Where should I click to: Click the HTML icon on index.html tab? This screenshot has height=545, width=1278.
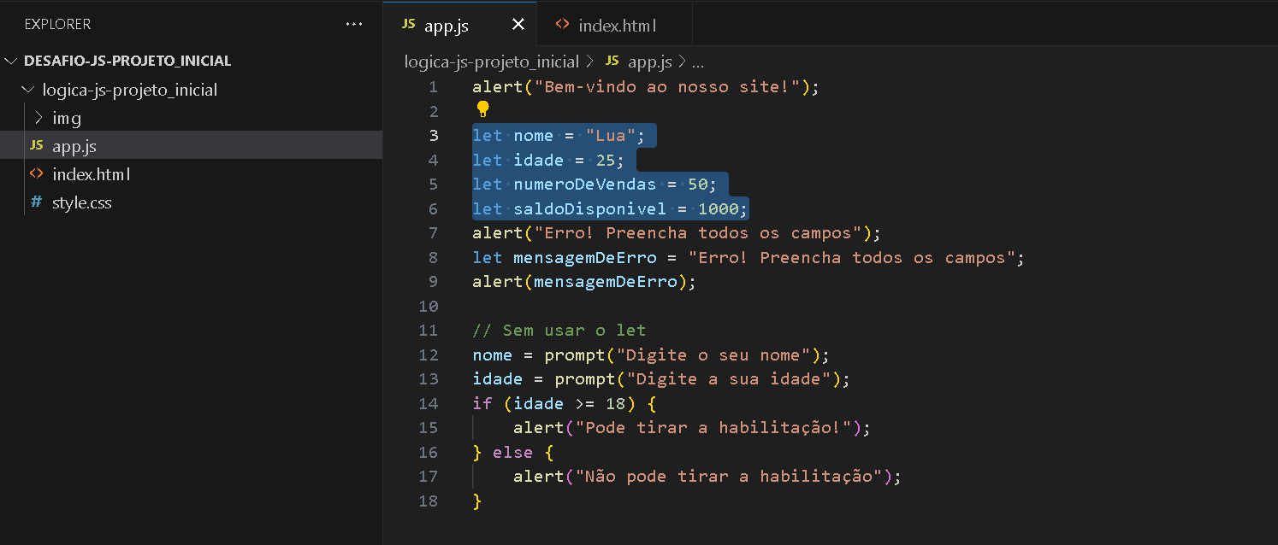pos(562,25)
